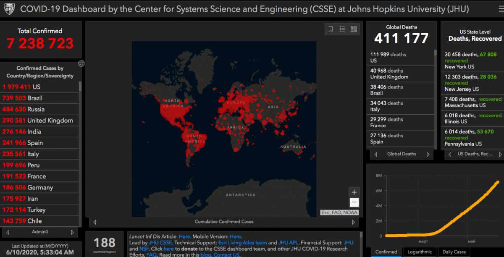This screenshot has width=504, height=257.
Task: Click 29 299 deaths France entry
Action: (400, 123)
